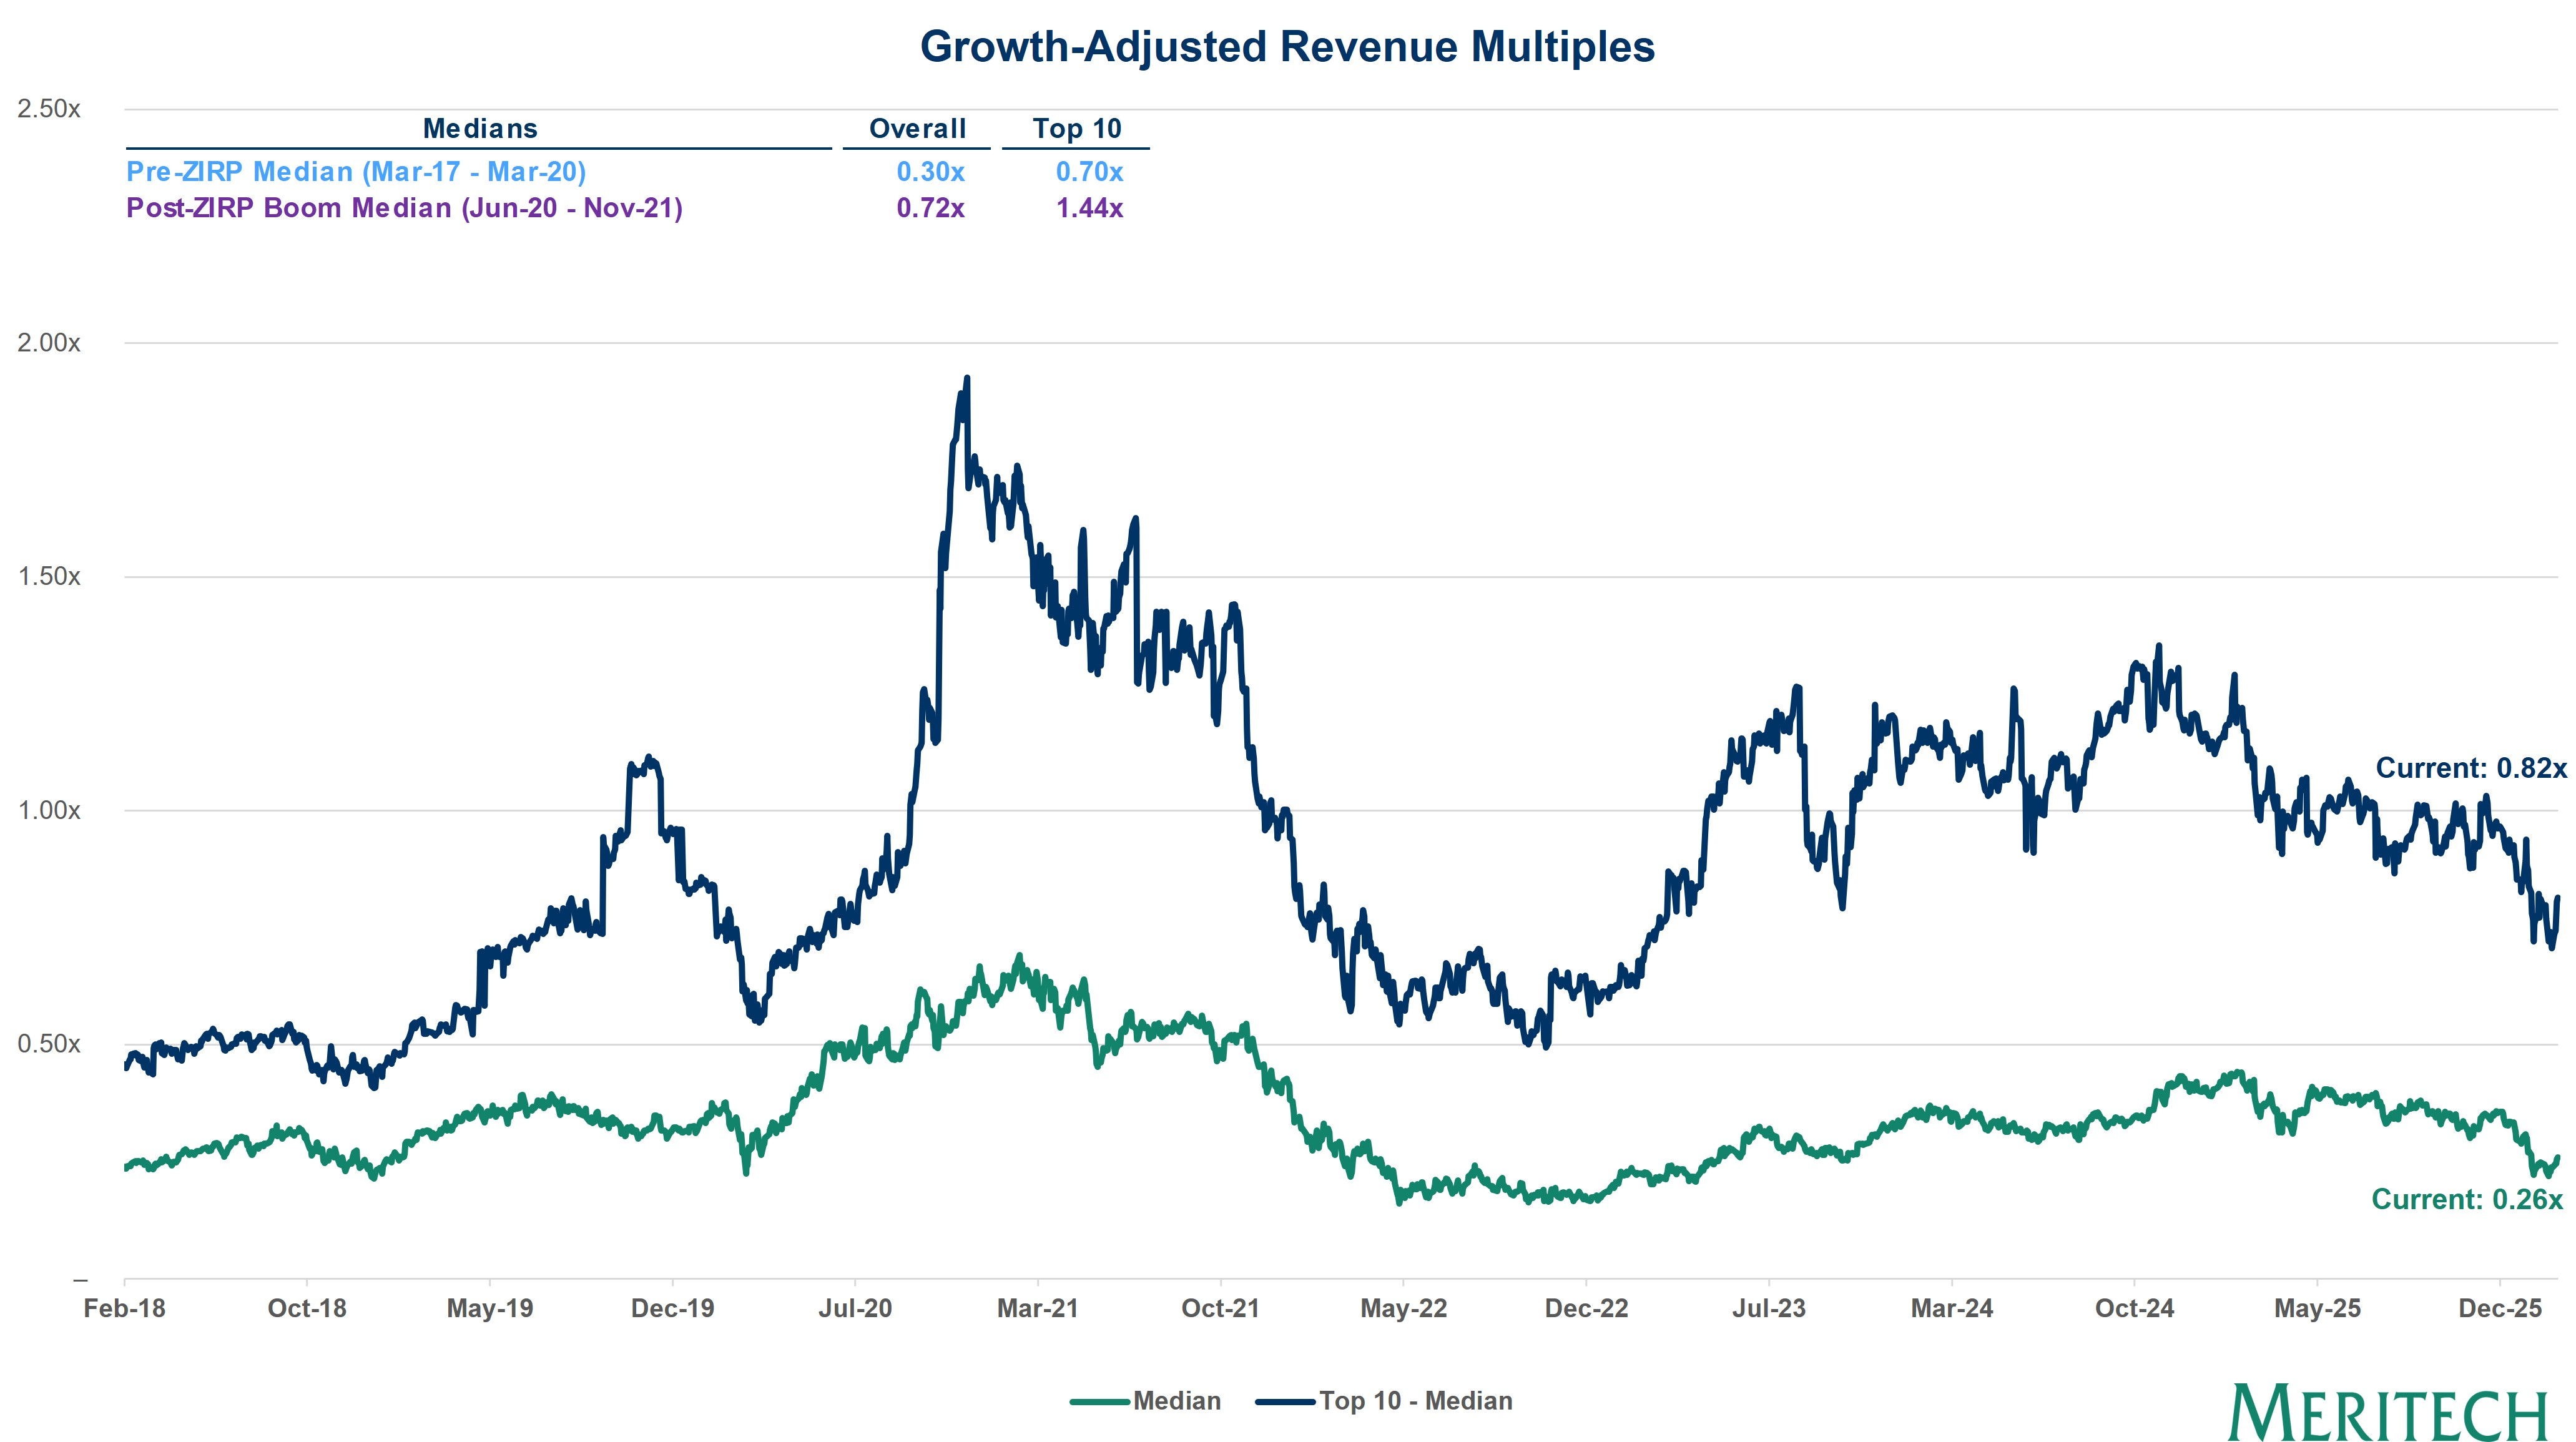Click the Feb-18 axis tick label
Screen dimensions: 2576x1442
point(124,1308)
